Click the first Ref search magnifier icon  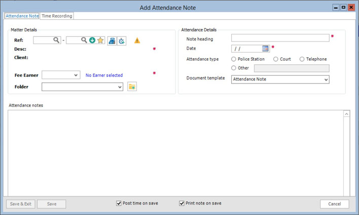tap(56, 40)
